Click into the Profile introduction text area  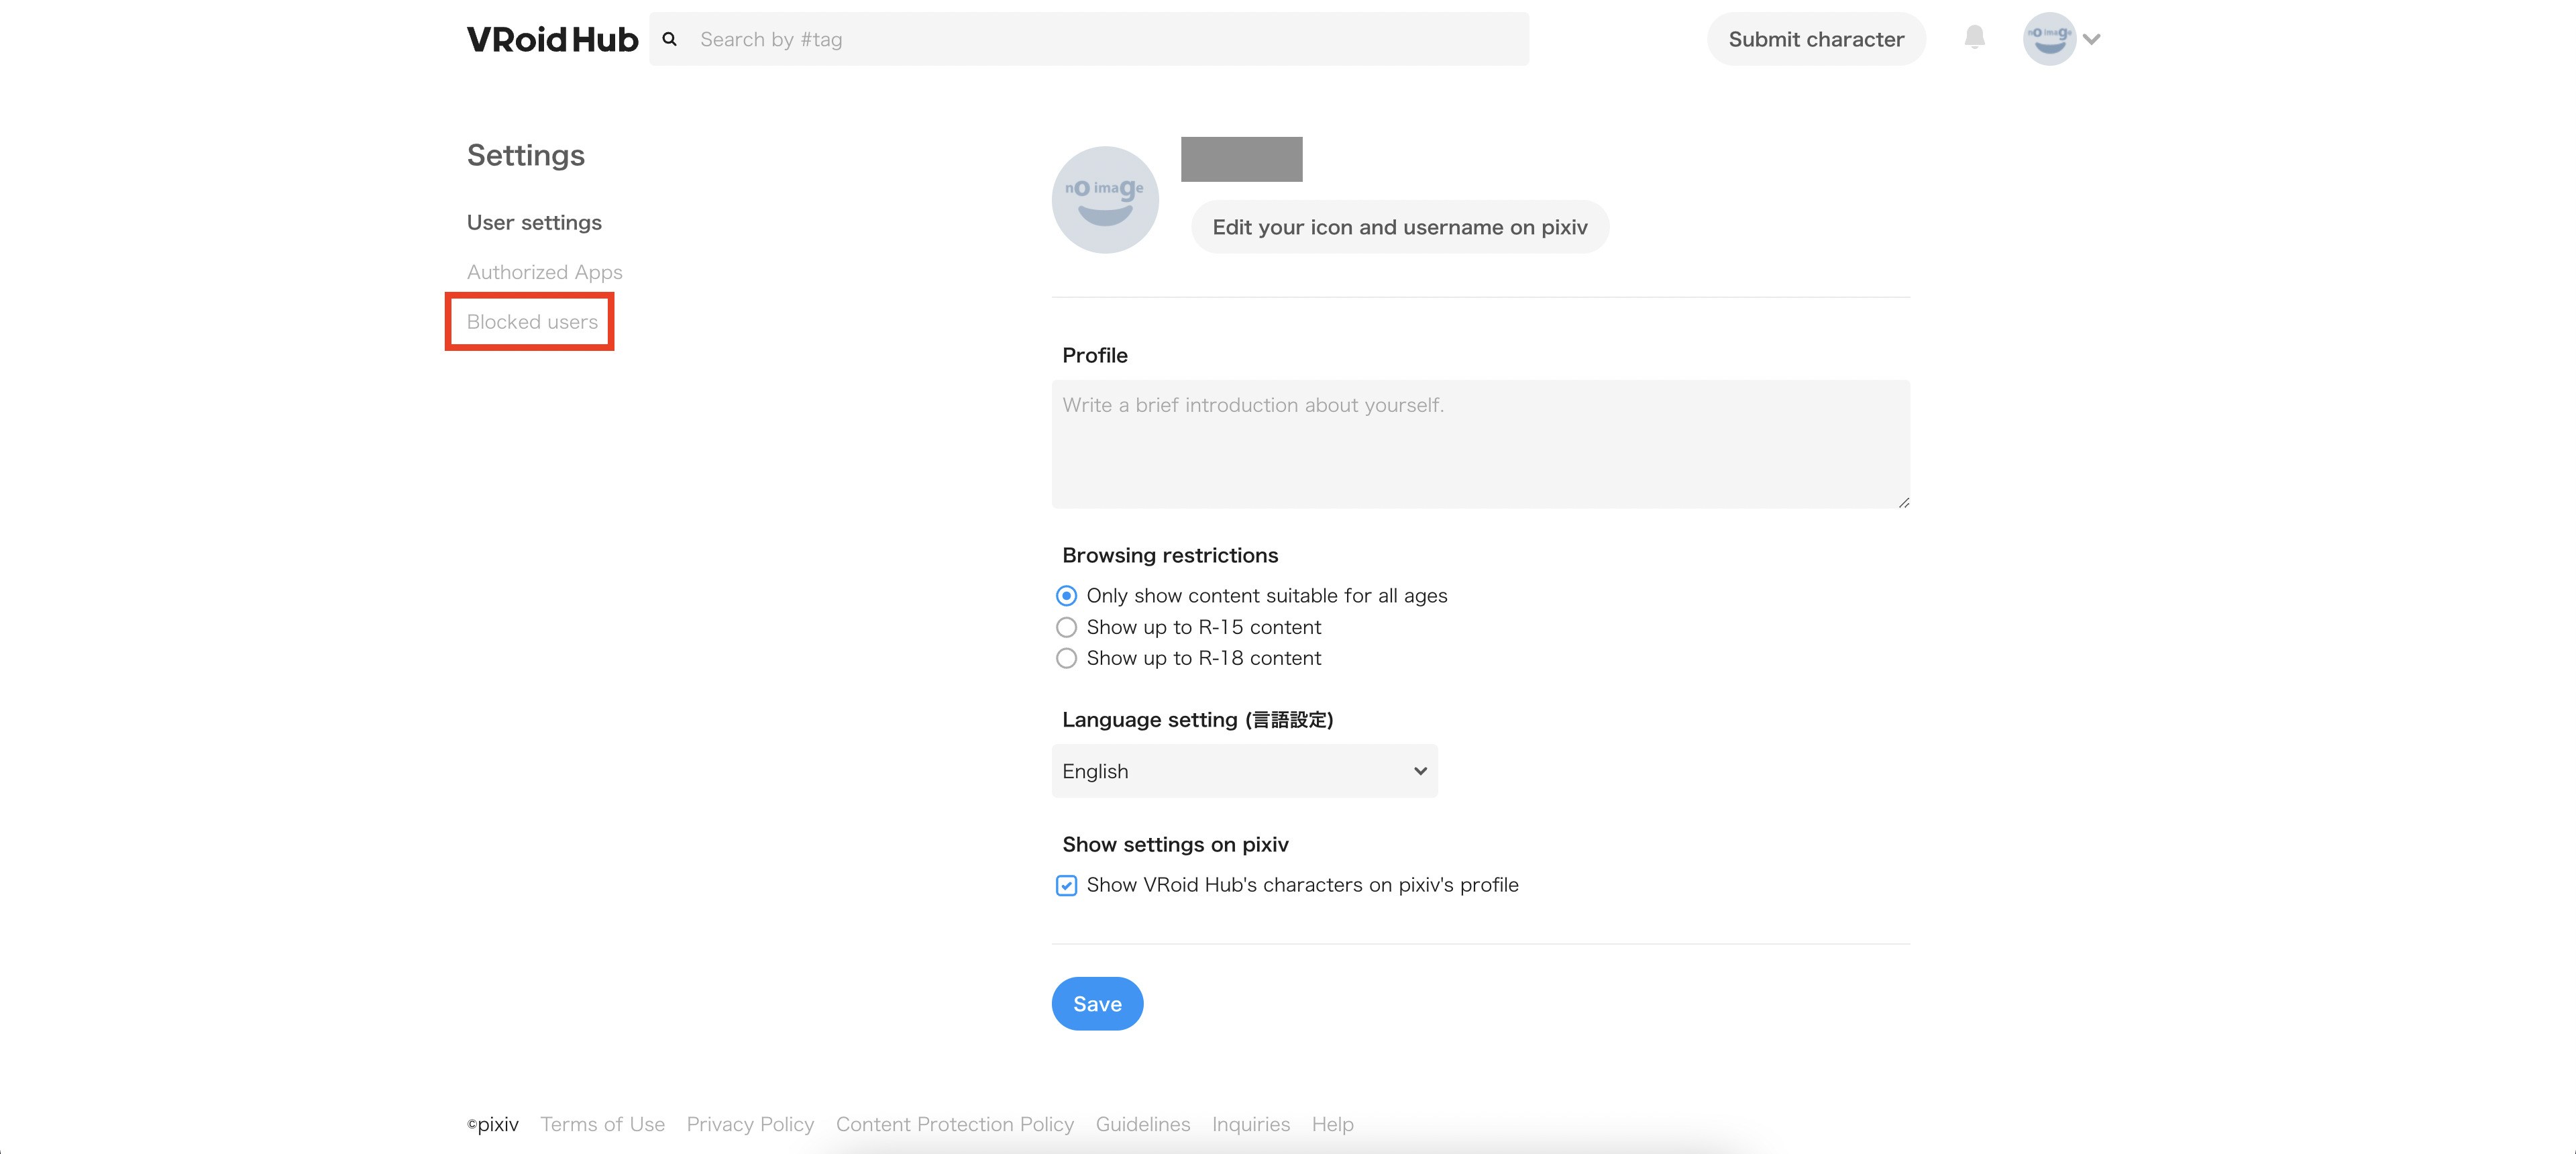click(x=1480, y=444)
